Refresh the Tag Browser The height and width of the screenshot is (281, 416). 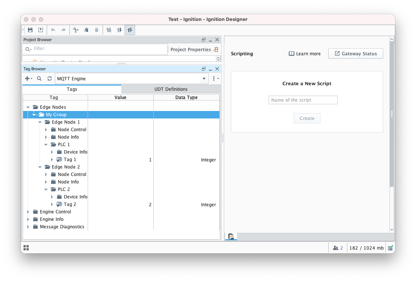tap(50, 78)
